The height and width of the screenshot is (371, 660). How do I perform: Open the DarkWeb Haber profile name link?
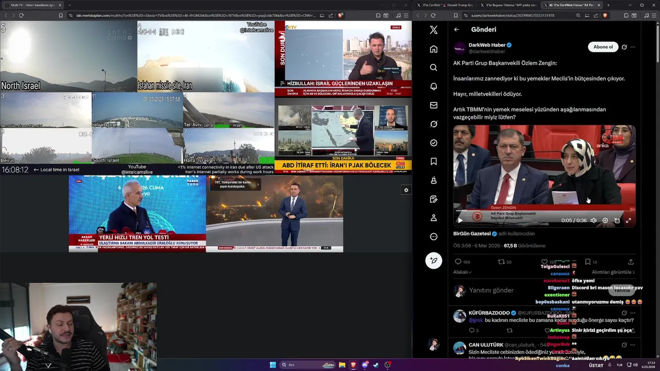click(x=487, y=45)
